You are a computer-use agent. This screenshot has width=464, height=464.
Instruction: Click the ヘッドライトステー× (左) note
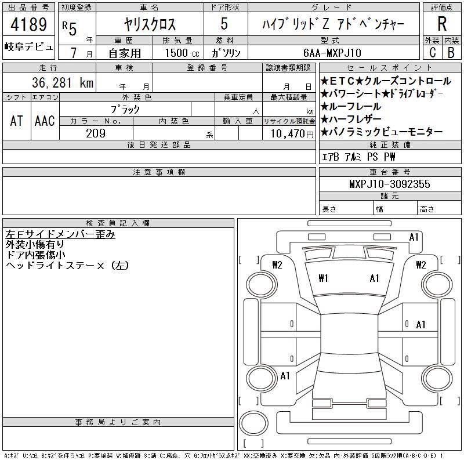(x=67, y=266)
